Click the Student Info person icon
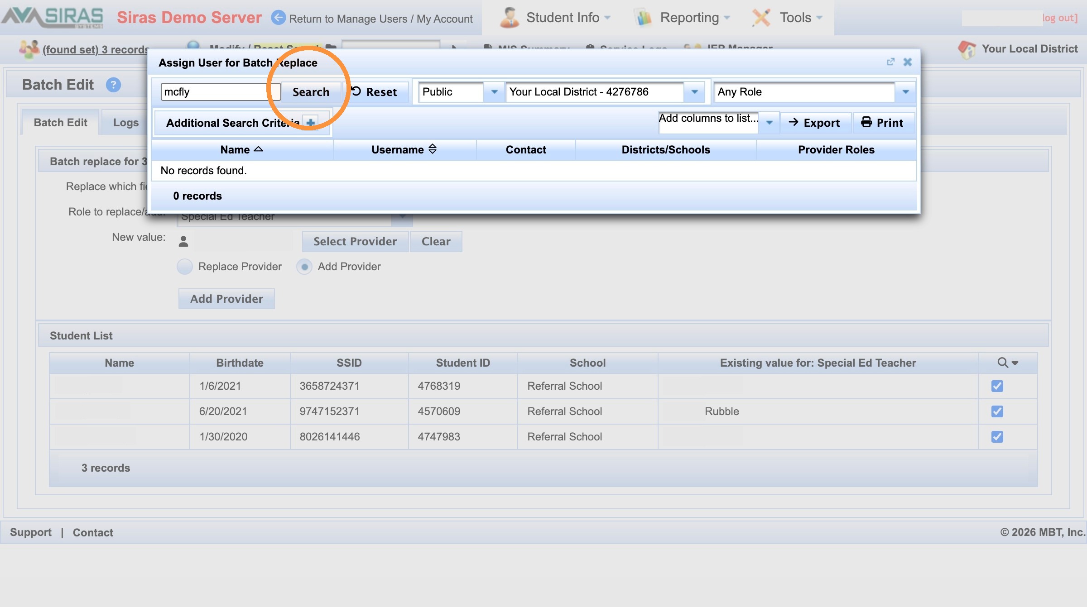The image size is (1087, 607). (510, 18)
